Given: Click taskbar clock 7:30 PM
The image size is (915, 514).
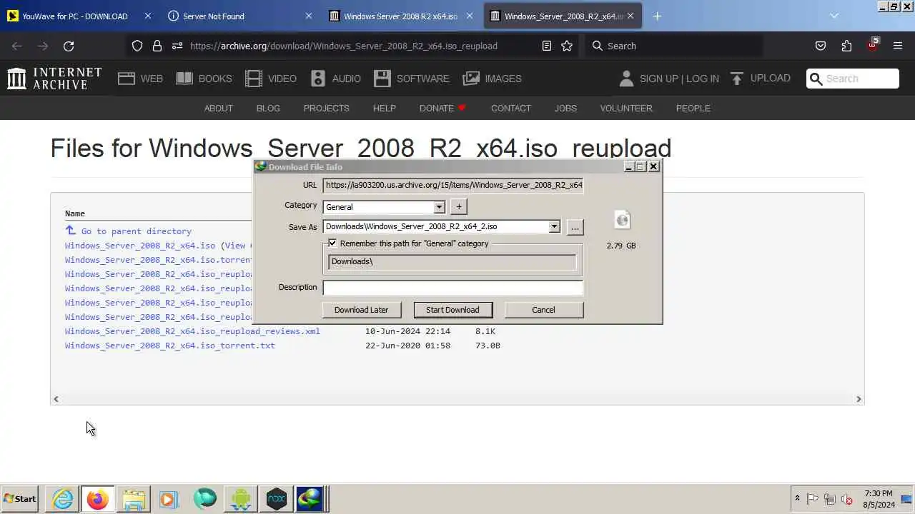Looking at the screenshot, I should point(879,493).
